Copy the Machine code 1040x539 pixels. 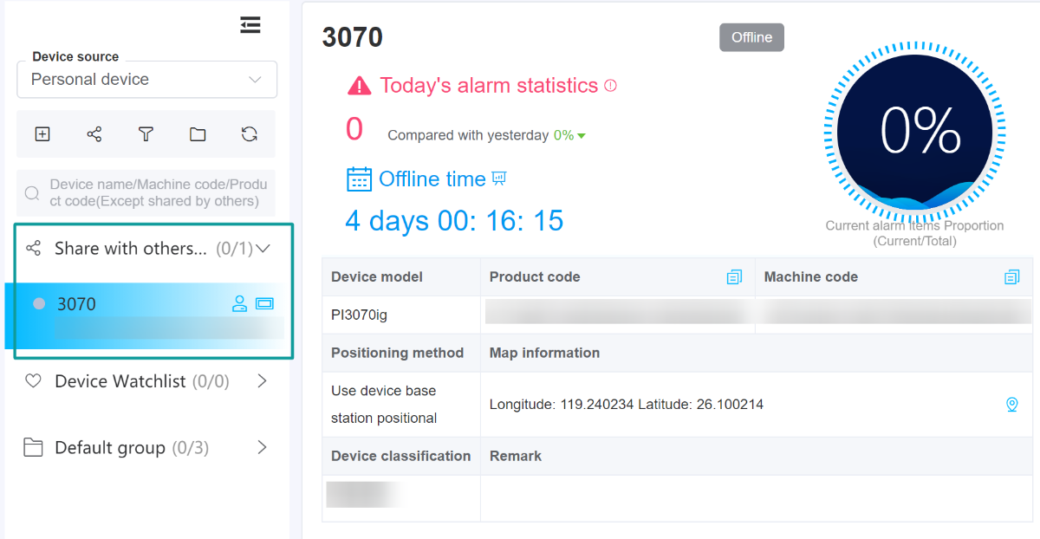coord(1011,277)
